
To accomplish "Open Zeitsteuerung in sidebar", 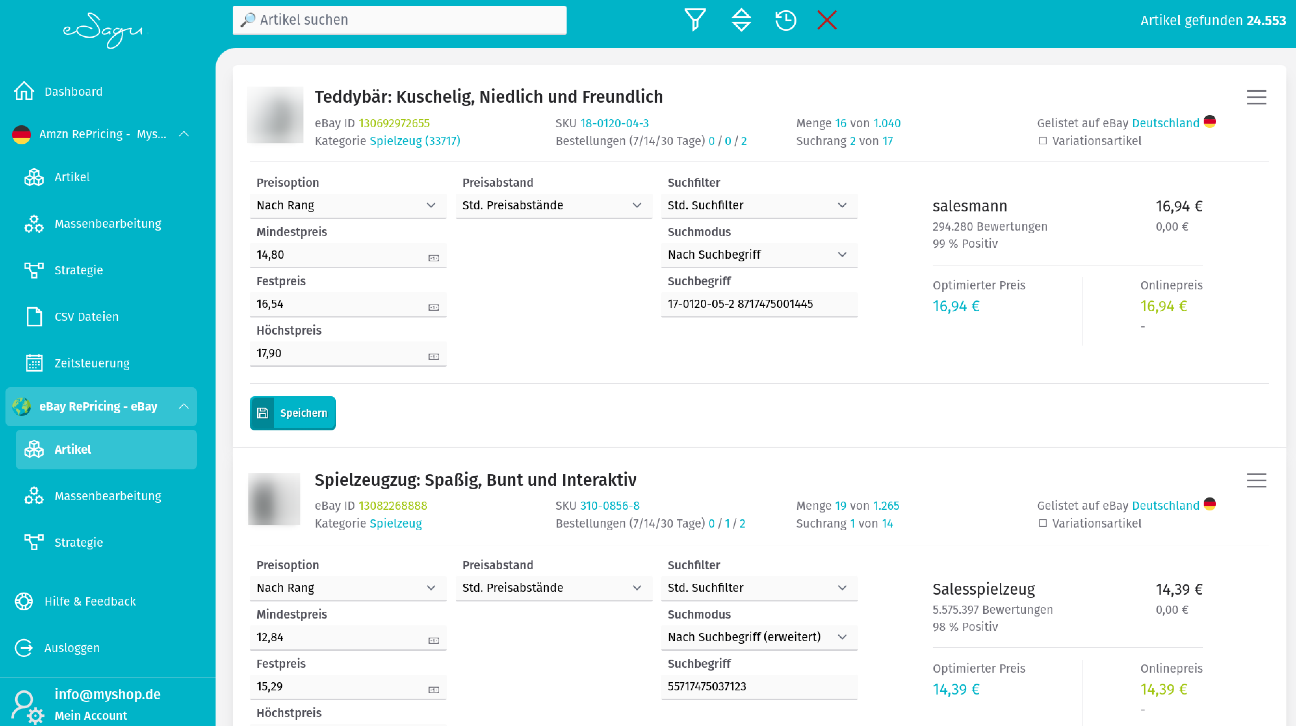I will (77, 363).
